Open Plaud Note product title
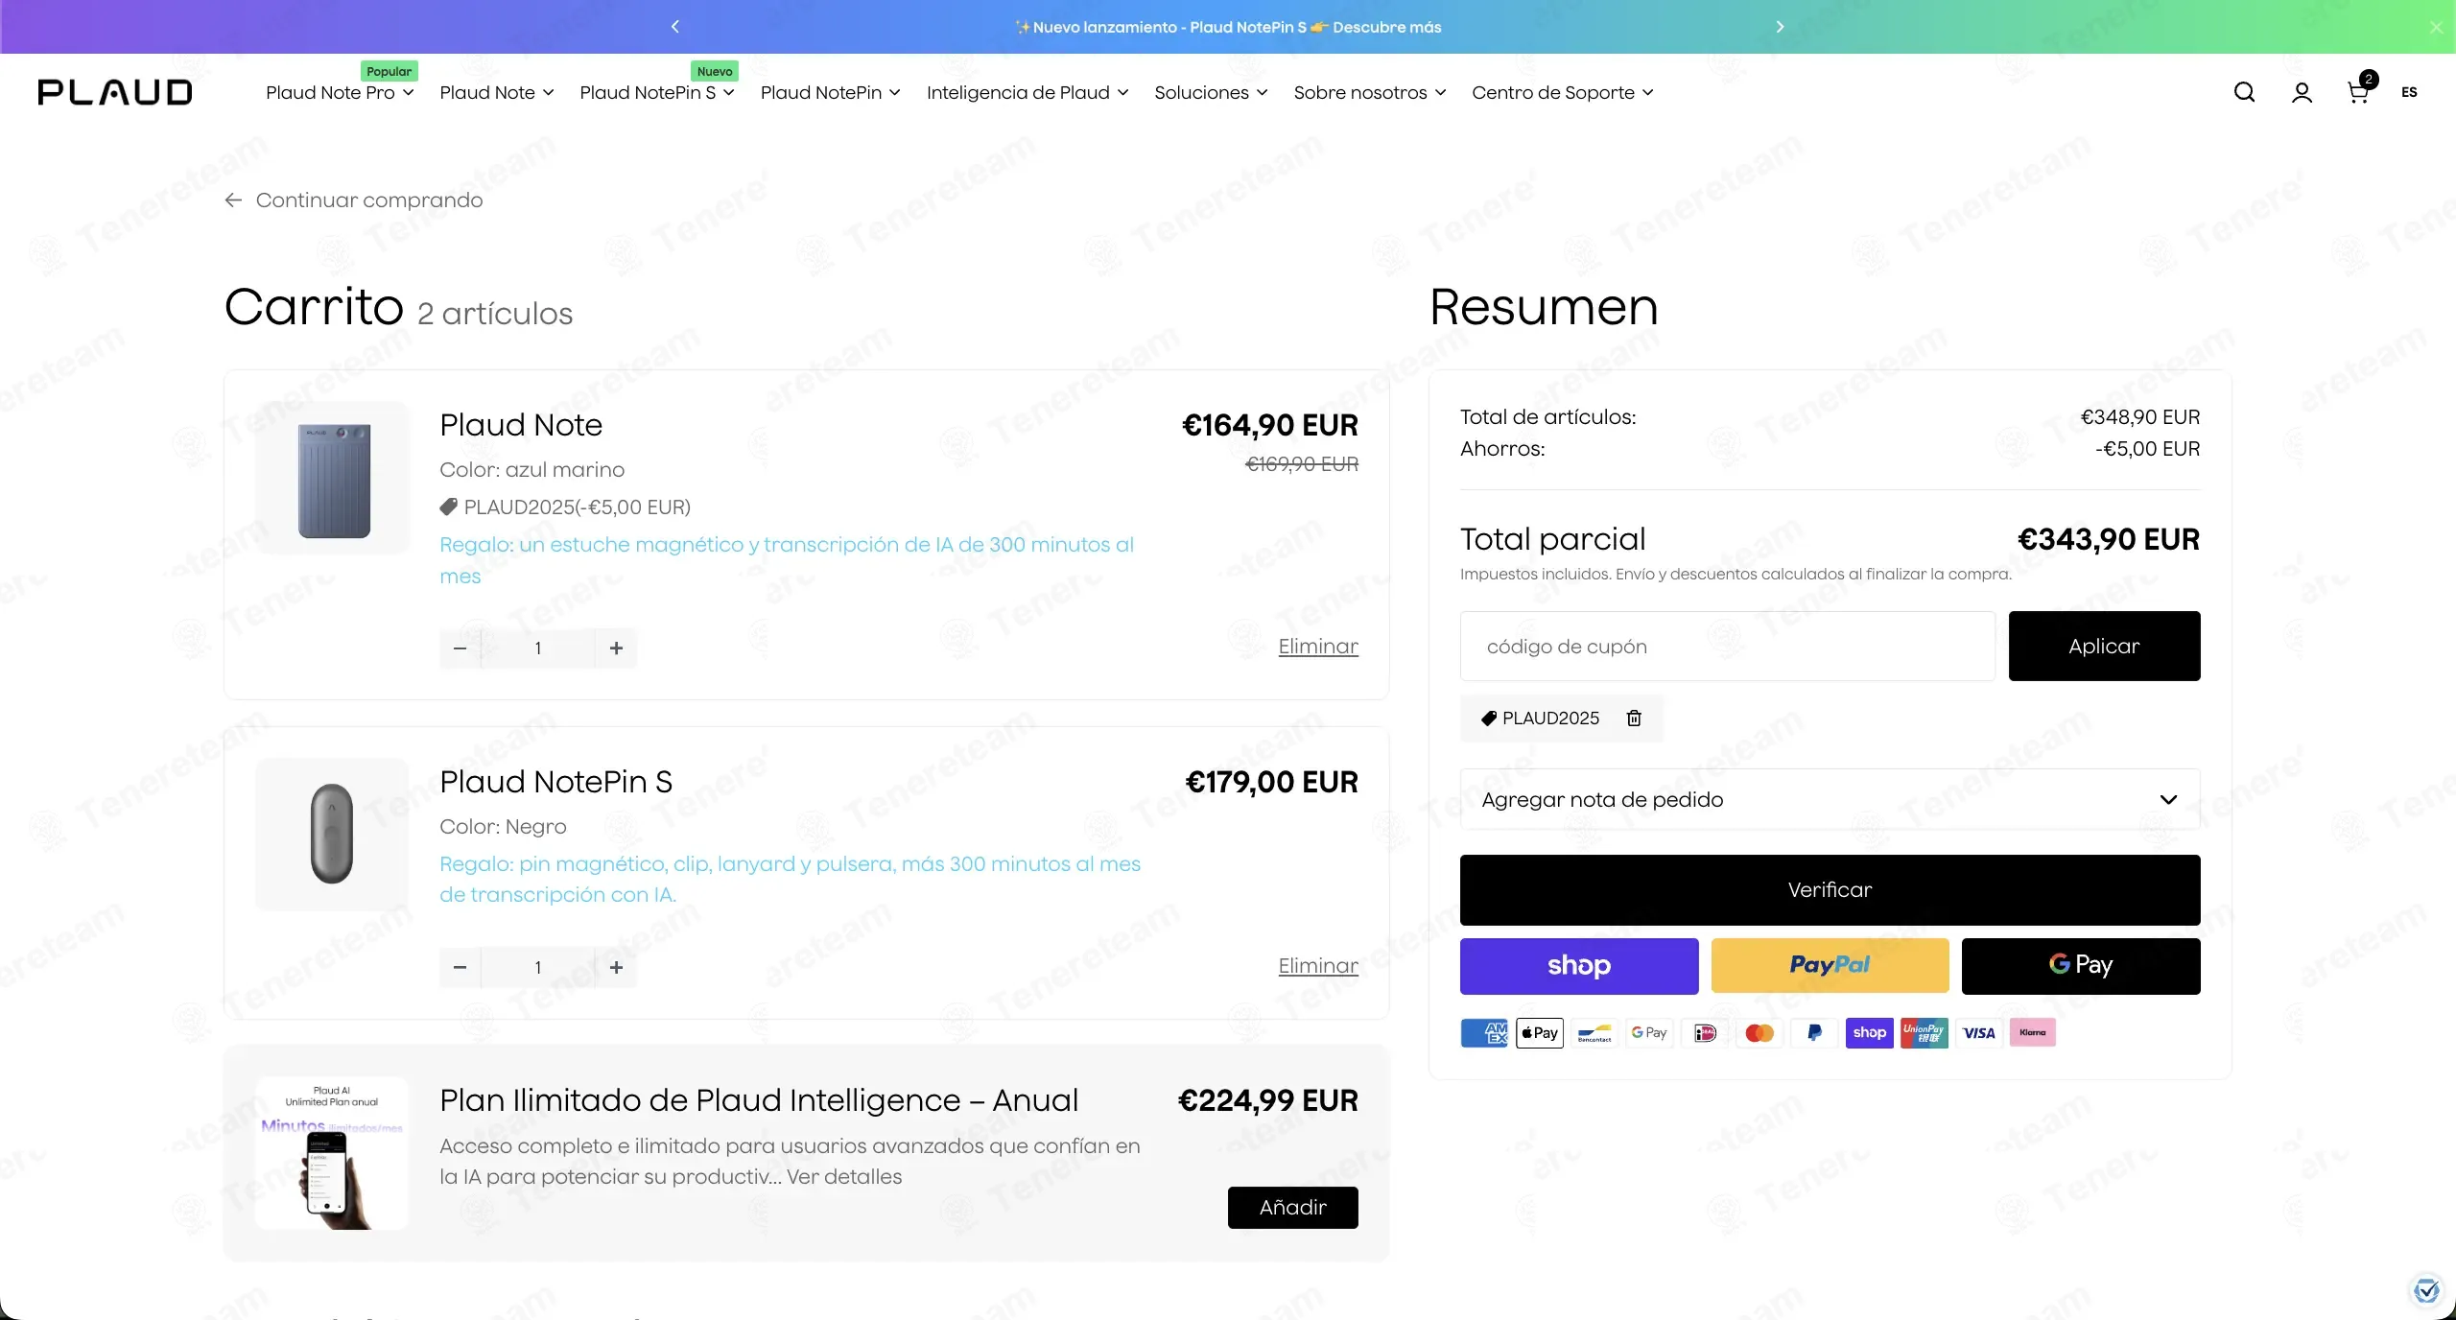 521,425
